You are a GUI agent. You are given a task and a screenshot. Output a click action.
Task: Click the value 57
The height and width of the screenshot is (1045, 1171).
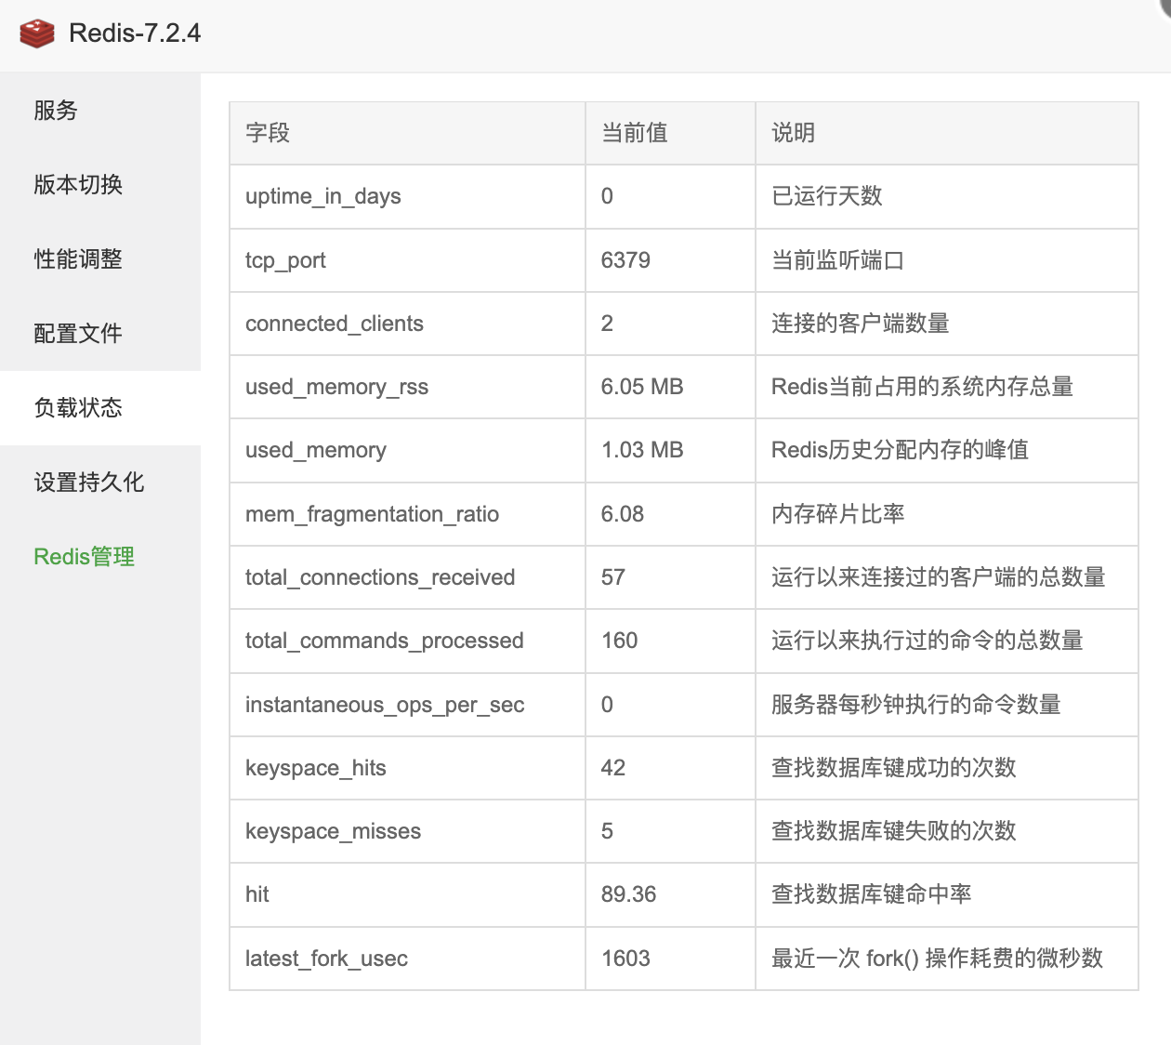(613, 577)
